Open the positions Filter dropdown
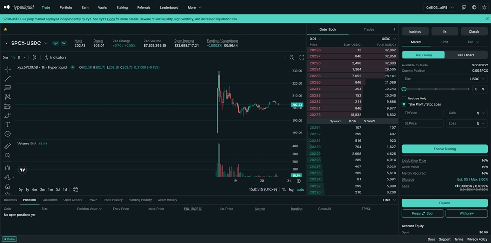This screenshot has width=491, height=243. 389,200
